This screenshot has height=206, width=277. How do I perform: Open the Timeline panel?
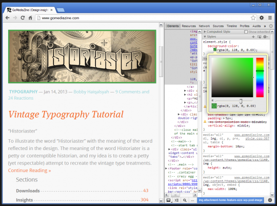231,26
